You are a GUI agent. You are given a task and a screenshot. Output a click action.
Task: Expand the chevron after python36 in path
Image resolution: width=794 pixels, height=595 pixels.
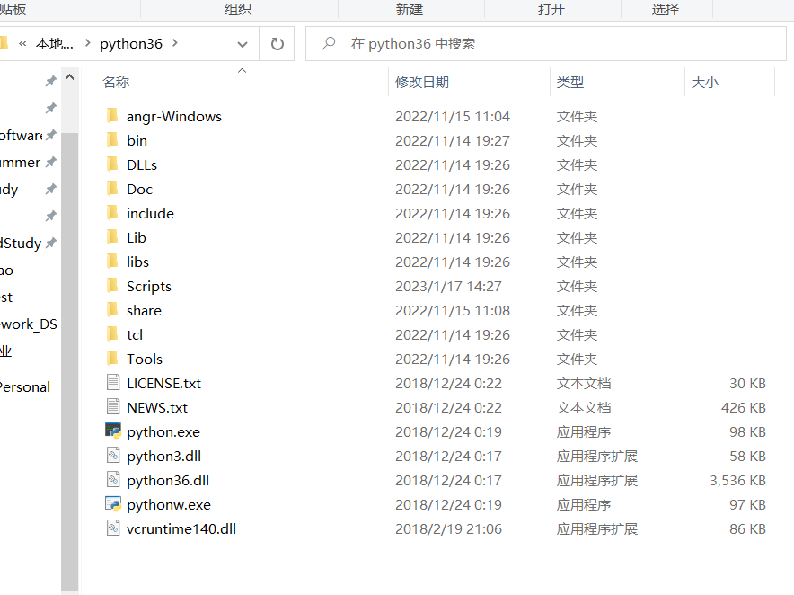click(175, 43)
